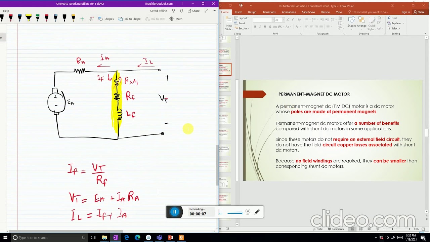Share the OneNote notebook
The image size is (430, 242).
tap(194, 11)
